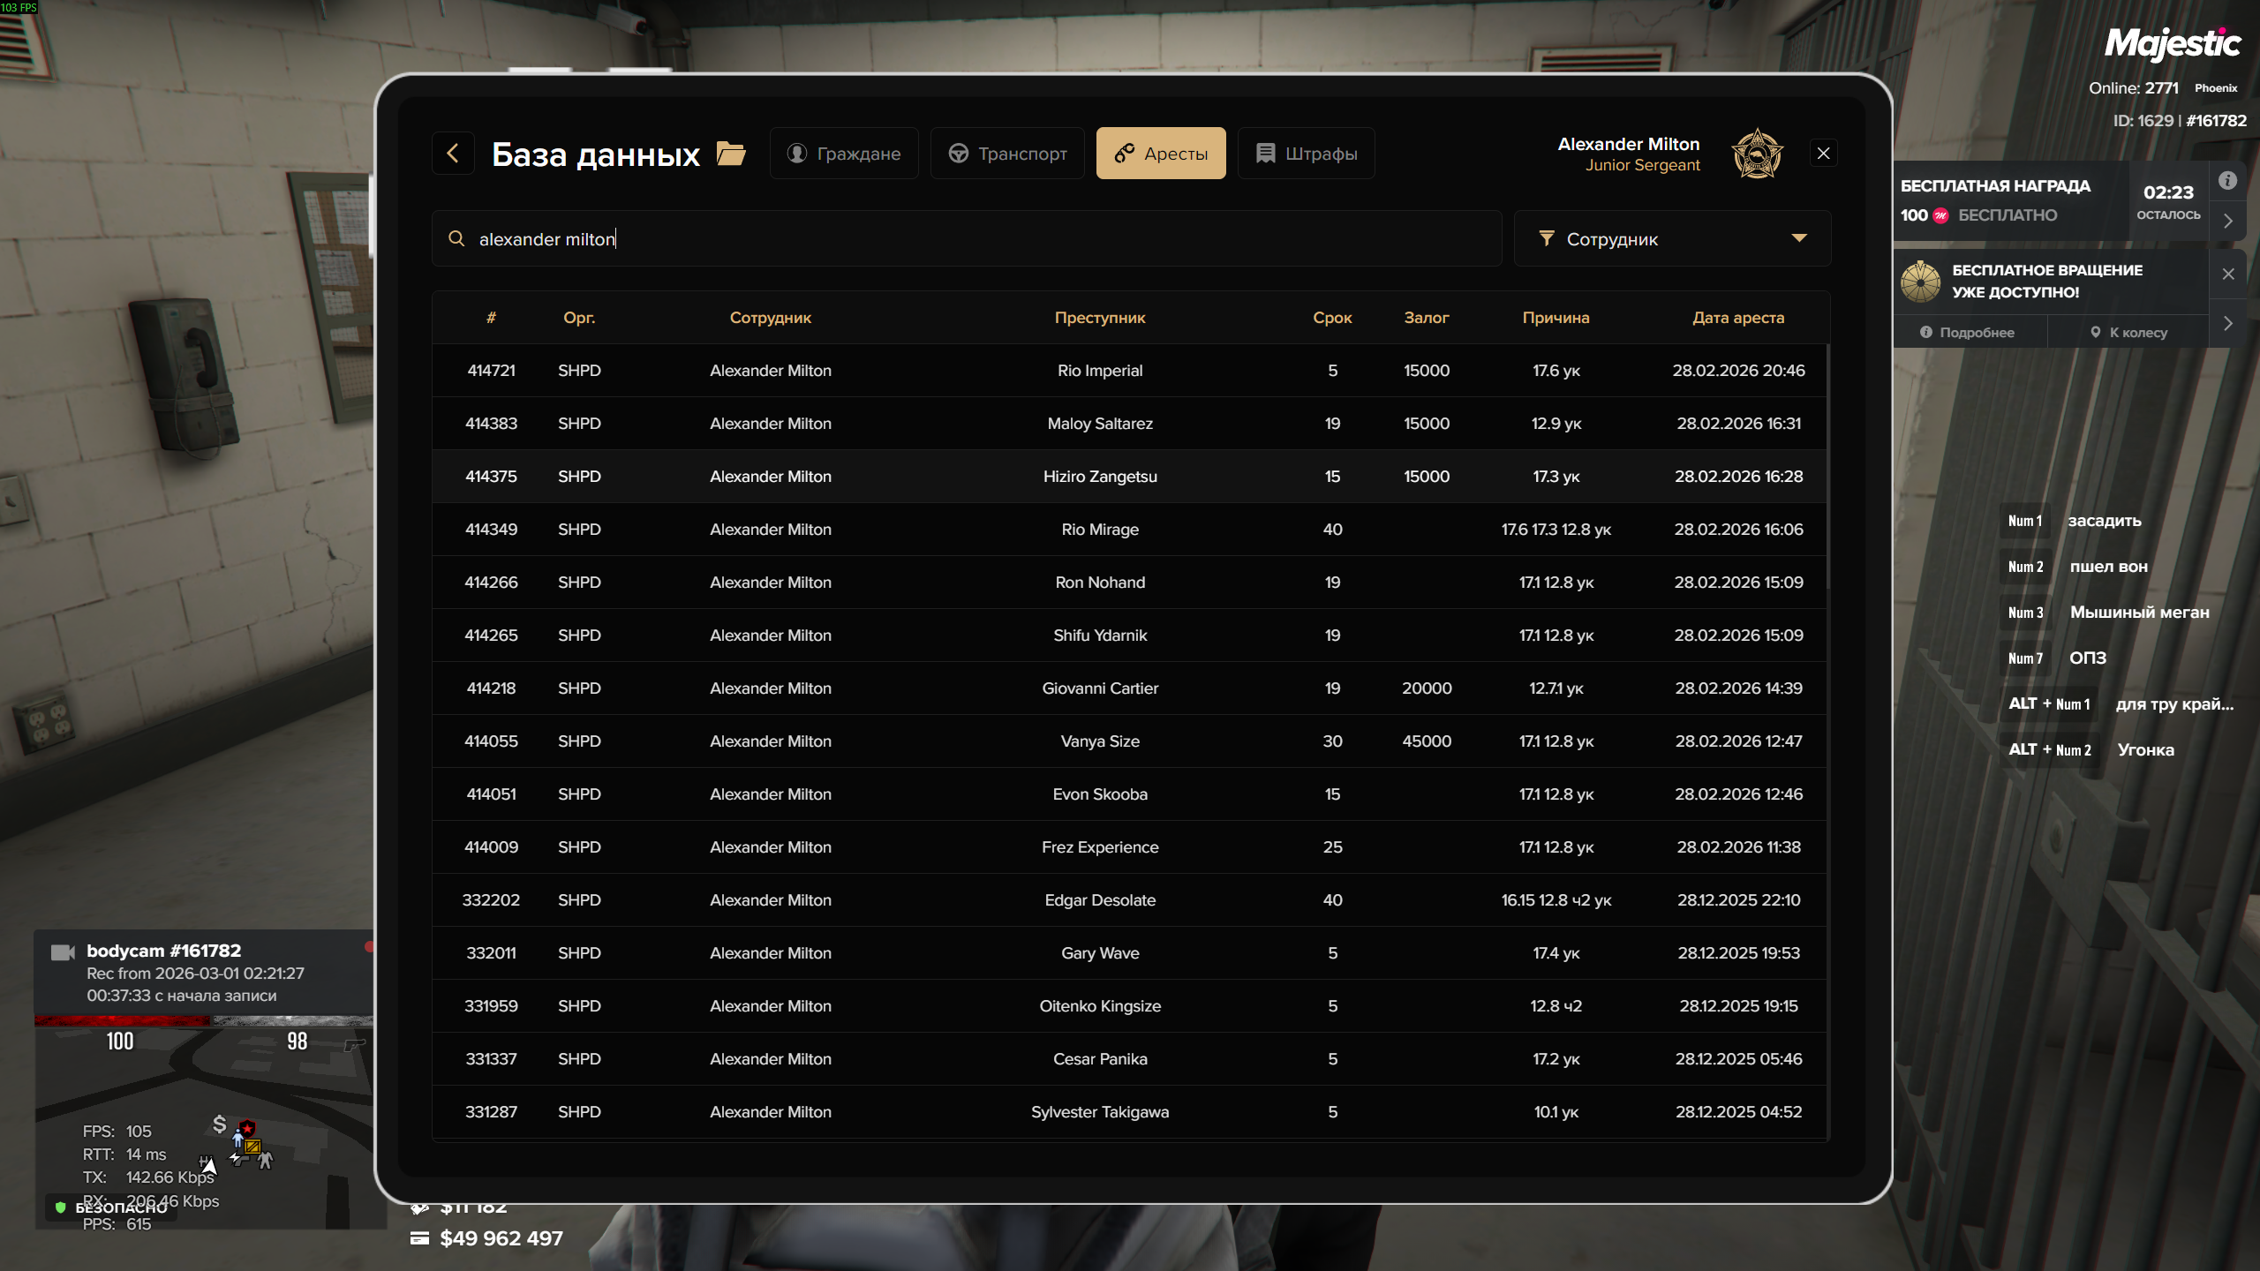Screen dimensions: 2260x1271
Task: Click the back arrow button
Action: click(453, 154)
